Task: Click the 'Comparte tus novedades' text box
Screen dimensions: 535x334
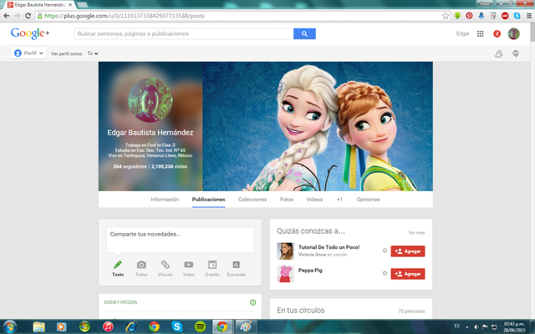Action: [180, 240]
